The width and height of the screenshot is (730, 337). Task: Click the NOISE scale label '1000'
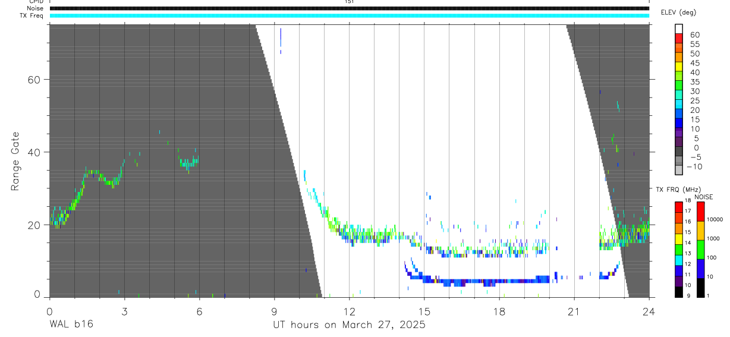[x=713, y=238]
